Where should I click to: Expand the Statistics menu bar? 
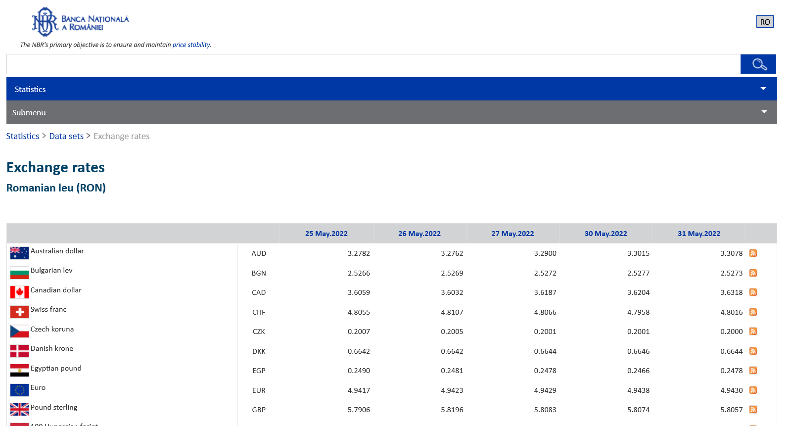click(391, 89)
